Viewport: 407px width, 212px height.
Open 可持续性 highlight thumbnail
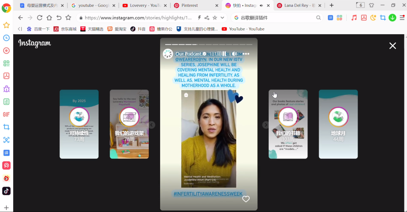coord(79,124)
